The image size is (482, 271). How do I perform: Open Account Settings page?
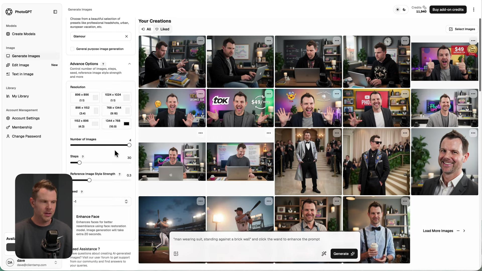tap(32, 118)
